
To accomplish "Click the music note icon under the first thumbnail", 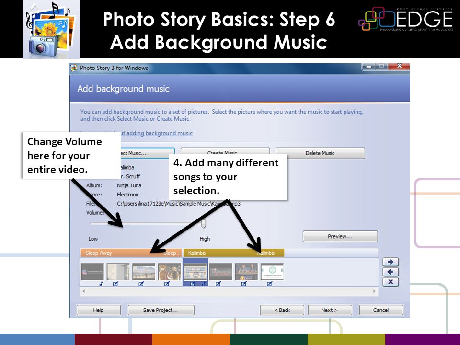I will pyautogui.click(x=101, y=284).
